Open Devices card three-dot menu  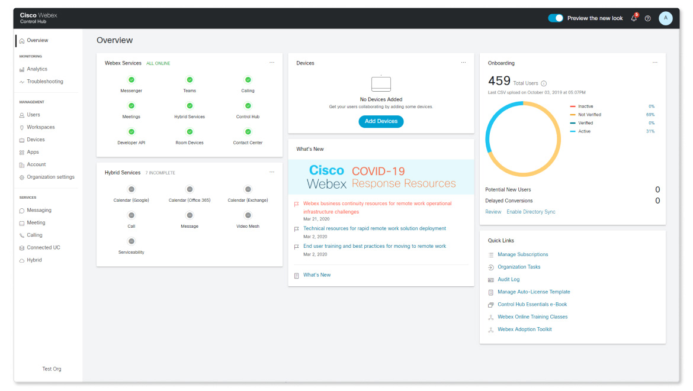click(x=463, y=63)
